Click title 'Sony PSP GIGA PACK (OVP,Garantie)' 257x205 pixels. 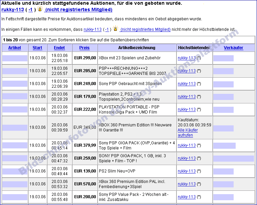coord(137,145)
